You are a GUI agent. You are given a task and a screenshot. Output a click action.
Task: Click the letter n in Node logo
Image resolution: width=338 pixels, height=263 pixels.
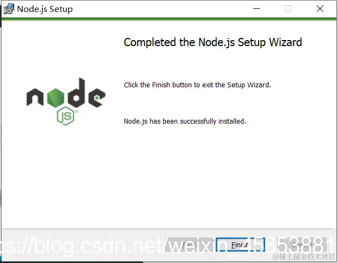click(x=35, y=97)
